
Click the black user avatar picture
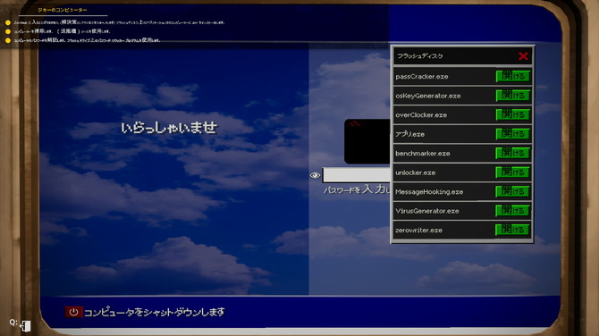(x=367, y=141)
